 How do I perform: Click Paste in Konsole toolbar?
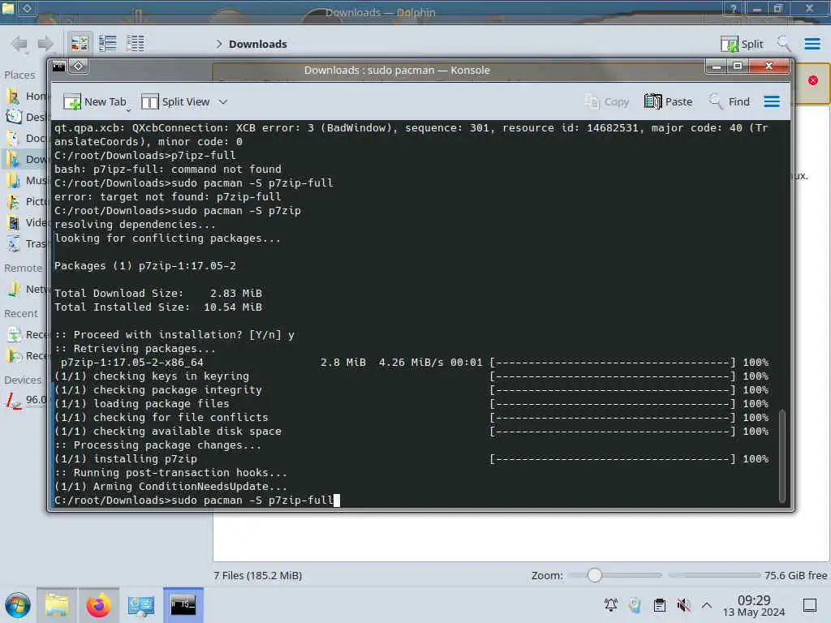[x=669, y=101]
